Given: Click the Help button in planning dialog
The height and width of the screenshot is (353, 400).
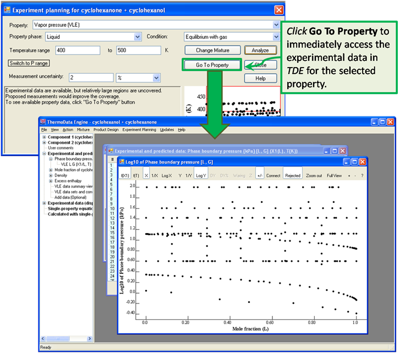Looking at the screenshot, I should pos(260,78).
